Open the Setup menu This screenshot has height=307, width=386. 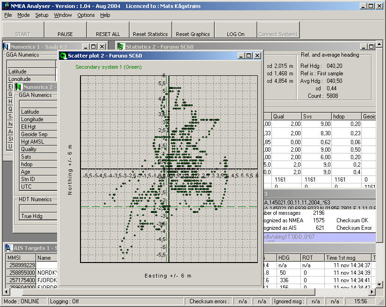42,15
